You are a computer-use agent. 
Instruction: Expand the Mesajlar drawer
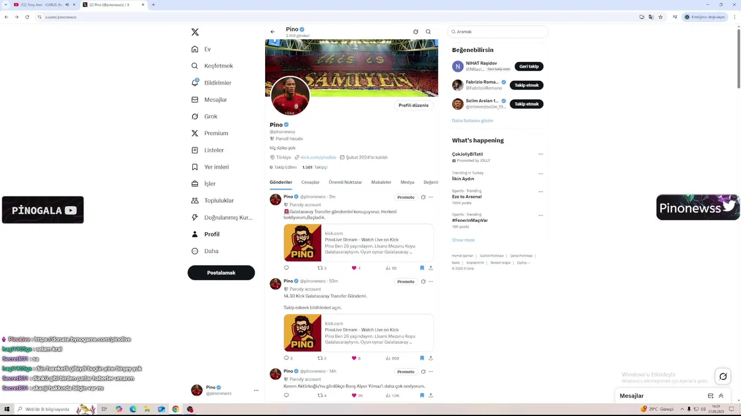pyautogui.click(x=721, y=396)
